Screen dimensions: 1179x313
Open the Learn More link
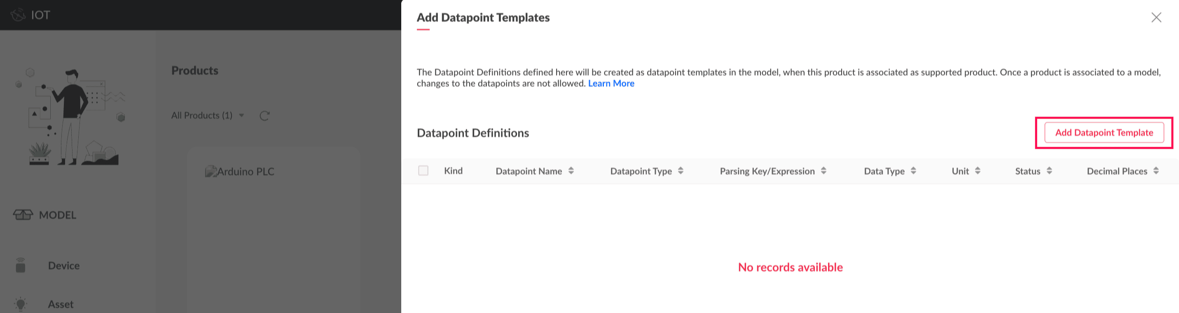(x=611, y=83)
